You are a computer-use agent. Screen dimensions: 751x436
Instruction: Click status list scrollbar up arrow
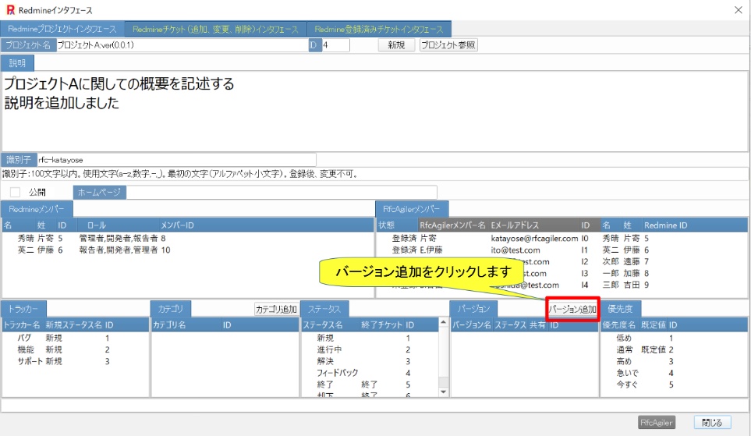click(444, 322)
